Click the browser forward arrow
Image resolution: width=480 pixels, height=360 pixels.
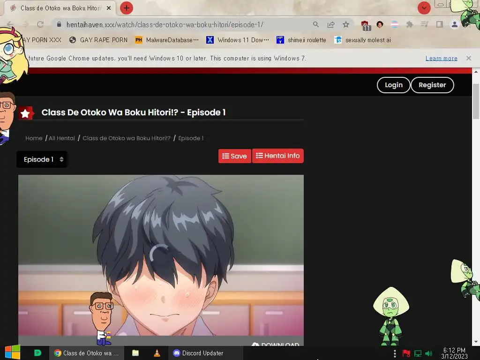(x=25, y=24)
